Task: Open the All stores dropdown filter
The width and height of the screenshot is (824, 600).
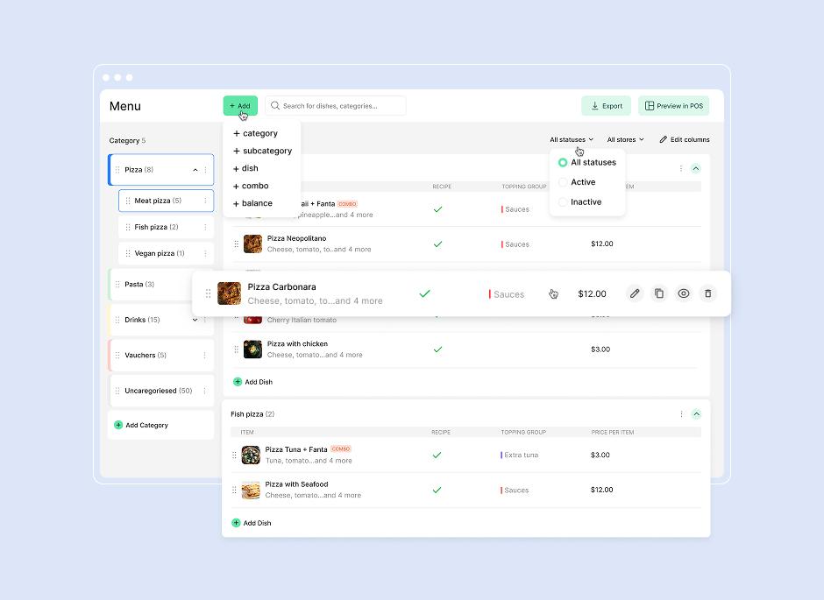Action: (x=625, y=140)
